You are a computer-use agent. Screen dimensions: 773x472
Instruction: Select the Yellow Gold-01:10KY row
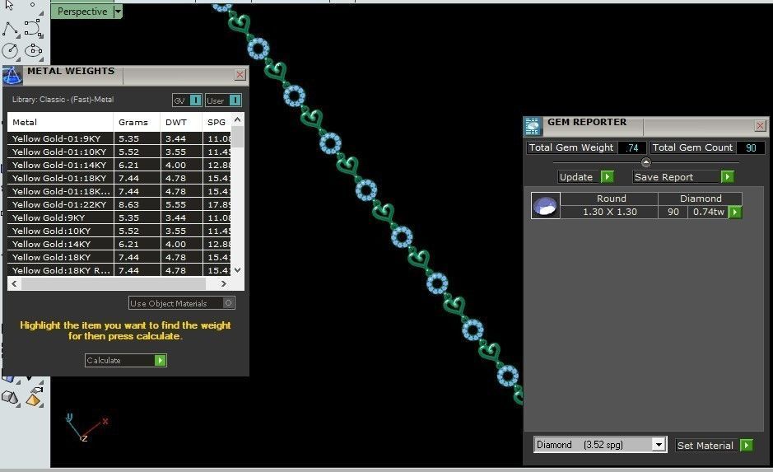pos(119,152)
